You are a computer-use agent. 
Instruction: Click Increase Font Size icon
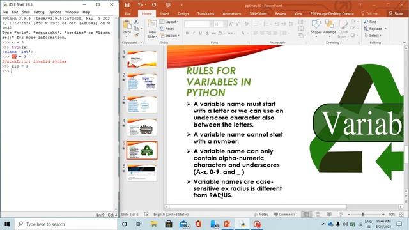tap(231, 24)
